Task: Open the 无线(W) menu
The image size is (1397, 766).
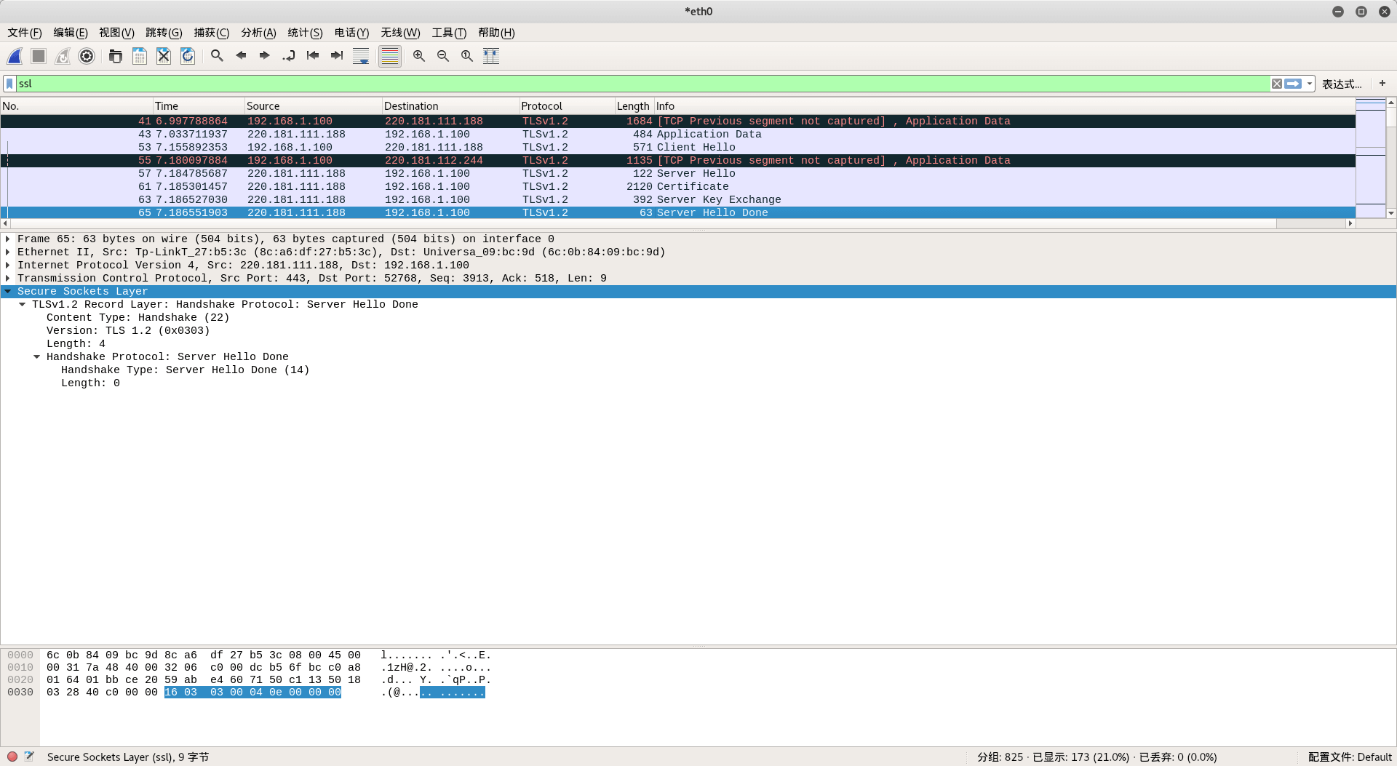Action: pyautogui.click(x=400, y=33)
